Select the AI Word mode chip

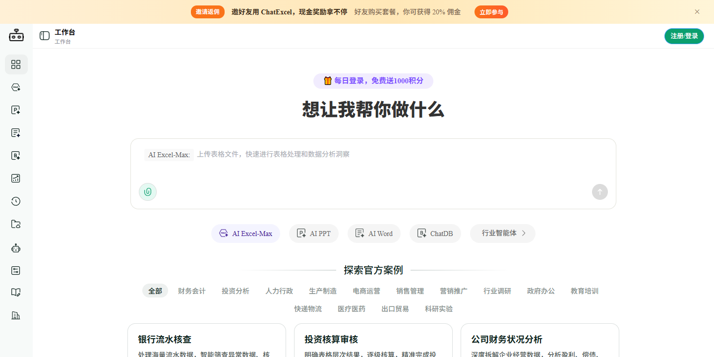point(374,234)
